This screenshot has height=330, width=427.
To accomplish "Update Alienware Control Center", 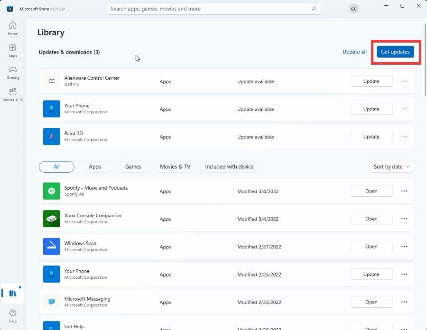I will coord(371,81).
